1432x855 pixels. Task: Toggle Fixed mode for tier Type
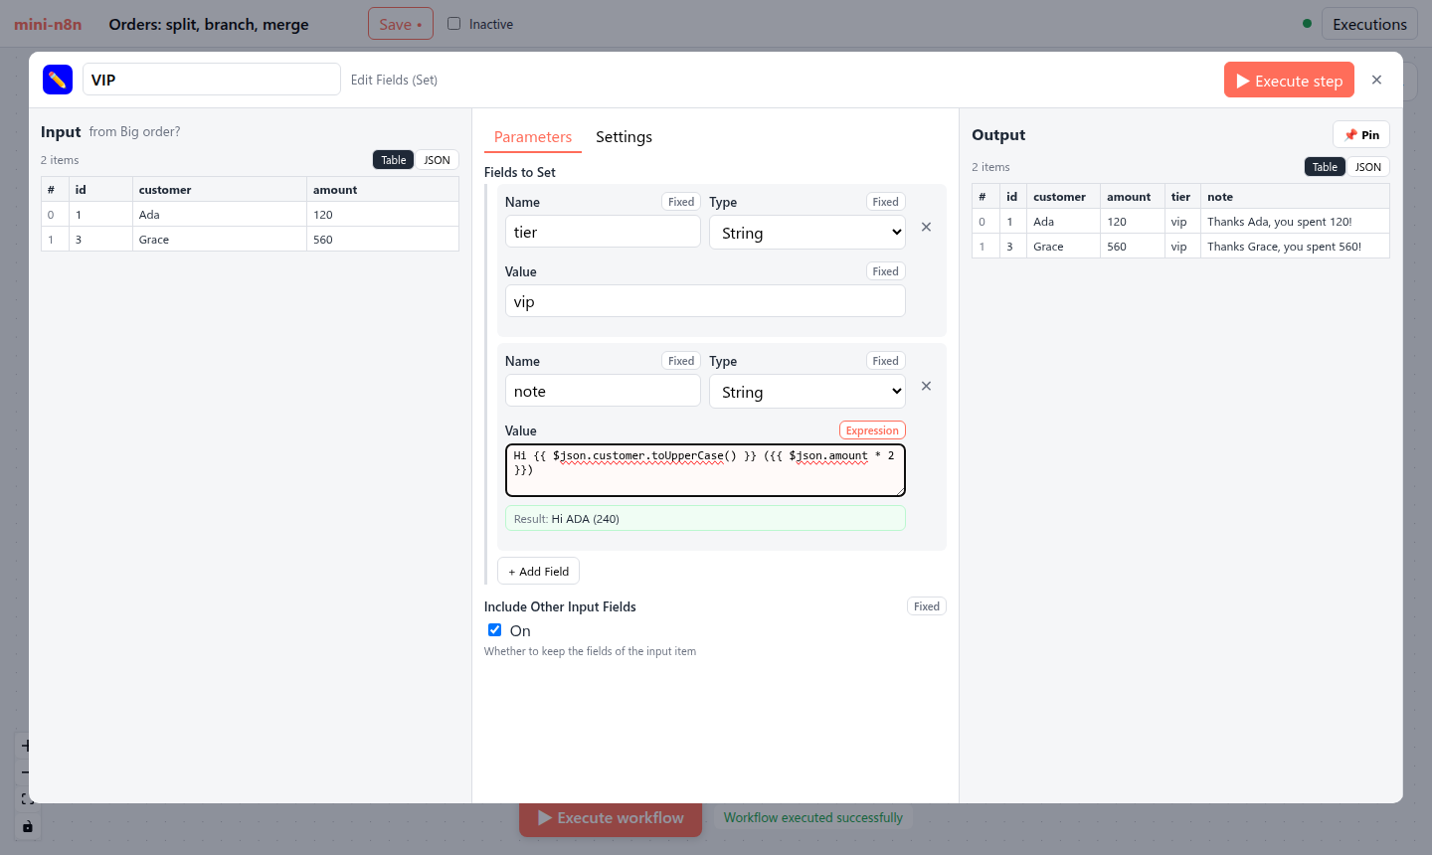click(x=885, y=202)
